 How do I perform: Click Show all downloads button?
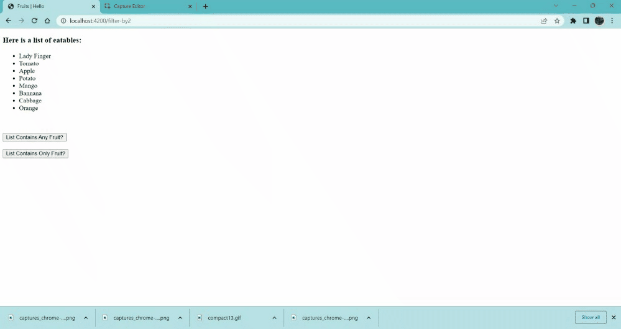point(591,317)
